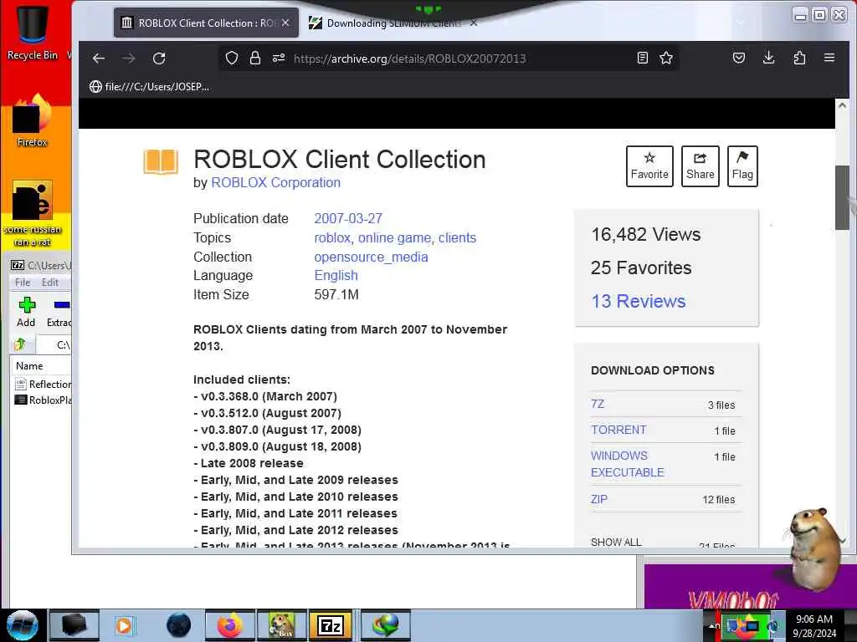
Task: Select the some russian ran a rat icon
Action: point(33,213)
